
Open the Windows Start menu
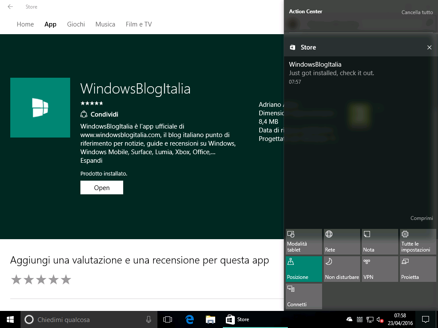coord(10,319)
